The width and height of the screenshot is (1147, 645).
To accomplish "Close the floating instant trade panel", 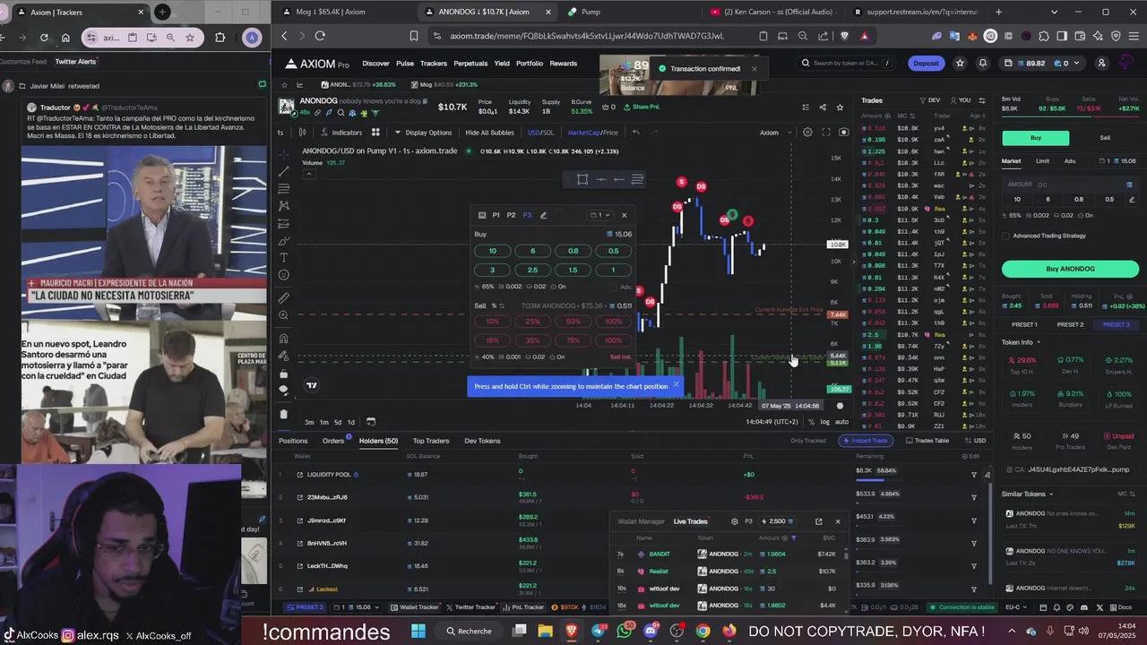I will 625,215.
